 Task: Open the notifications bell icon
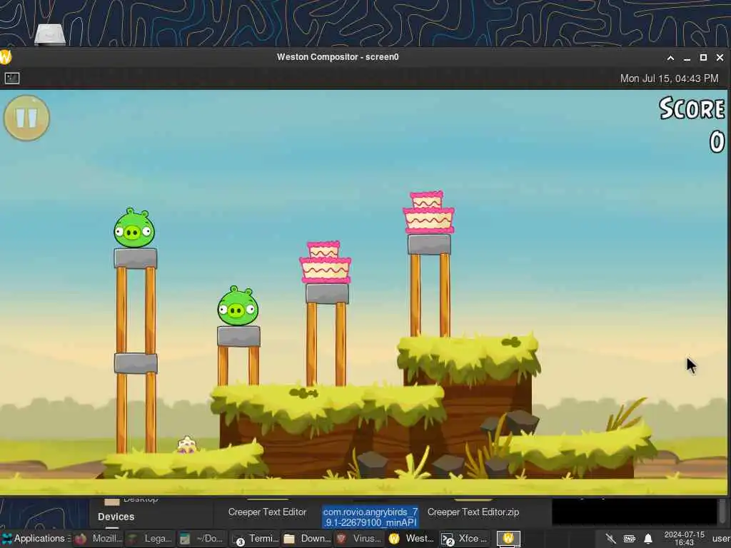coord(648,539)
